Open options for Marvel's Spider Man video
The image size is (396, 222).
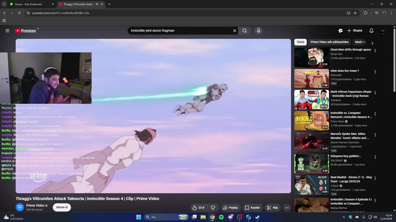pos(375,135)
